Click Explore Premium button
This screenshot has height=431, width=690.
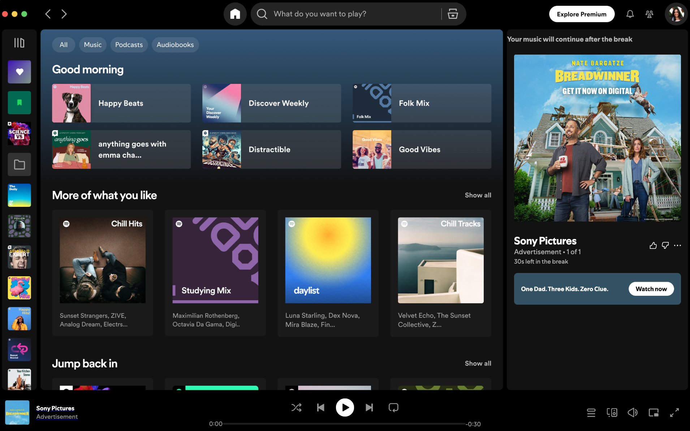point(582,14)
